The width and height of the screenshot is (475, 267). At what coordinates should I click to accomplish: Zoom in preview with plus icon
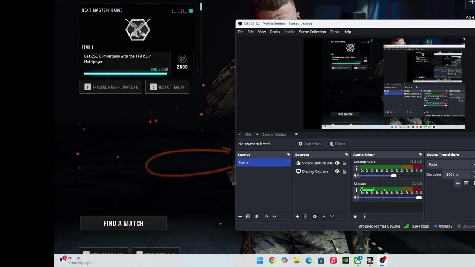pos(257,135)
